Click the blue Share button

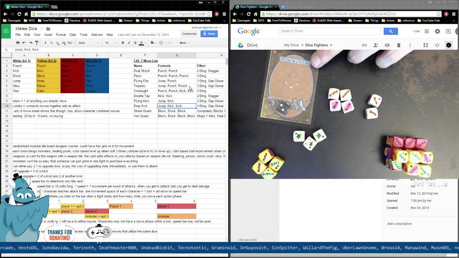tap(209, 34)
